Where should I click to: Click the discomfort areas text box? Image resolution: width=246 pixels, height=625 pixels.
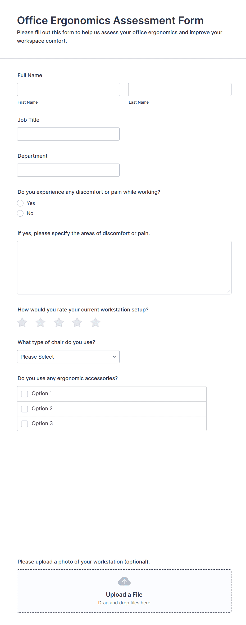pyautogui.click(x=124, y=267)
